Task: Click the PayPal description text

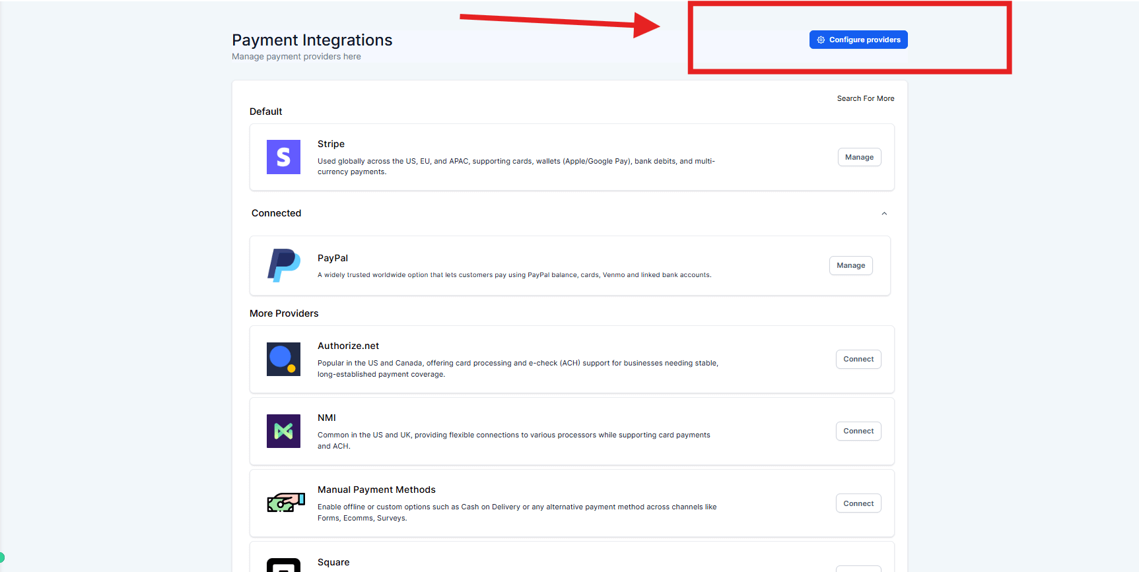Action: [514, 275]
